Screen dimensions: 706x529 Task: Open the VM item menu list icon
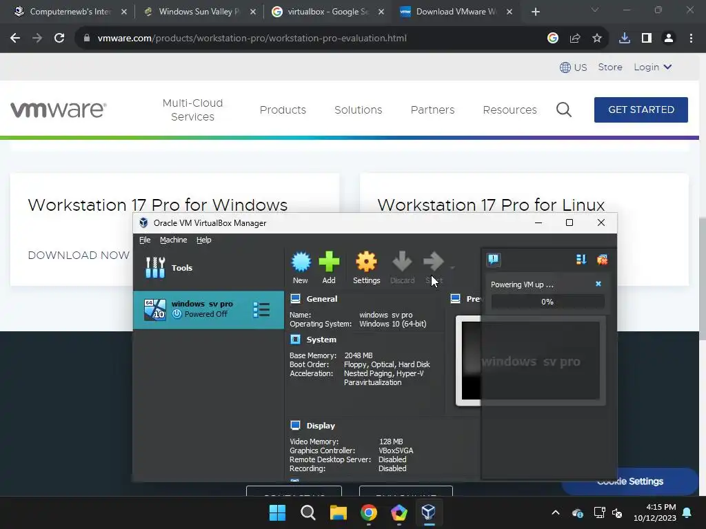[x=261, y=310]
